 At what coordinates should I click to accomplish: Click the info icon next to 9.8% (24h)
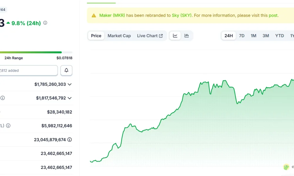[45, 23]
